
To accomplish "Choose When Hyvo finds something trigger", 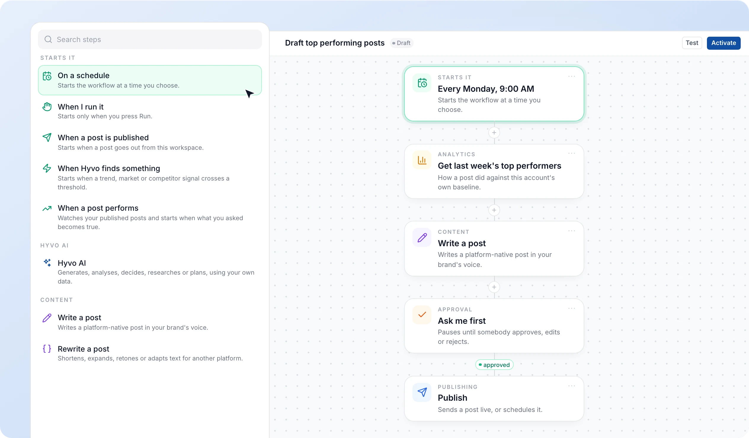I will [x=150, y=177].
